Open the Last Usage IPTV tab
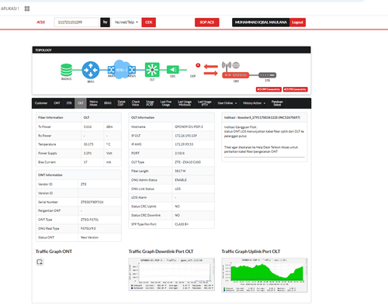Image resolution: width=388 pixels, height=305 pixels. 204,103
